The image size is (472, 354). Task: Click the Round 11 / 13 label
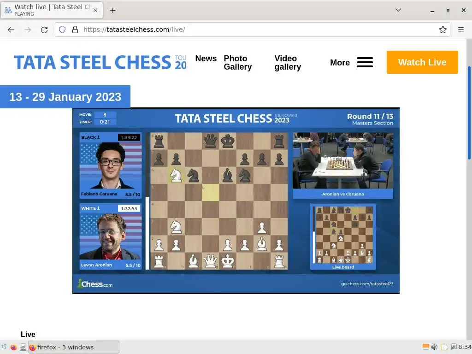click(x=370, y=116)
